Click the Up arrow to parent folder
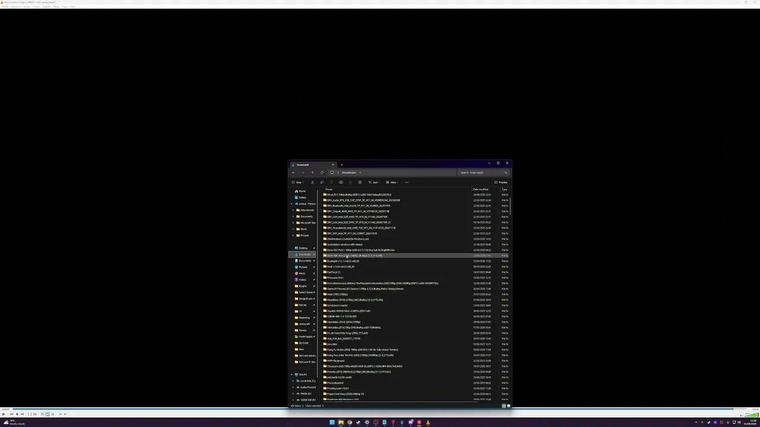 (312, 173)
